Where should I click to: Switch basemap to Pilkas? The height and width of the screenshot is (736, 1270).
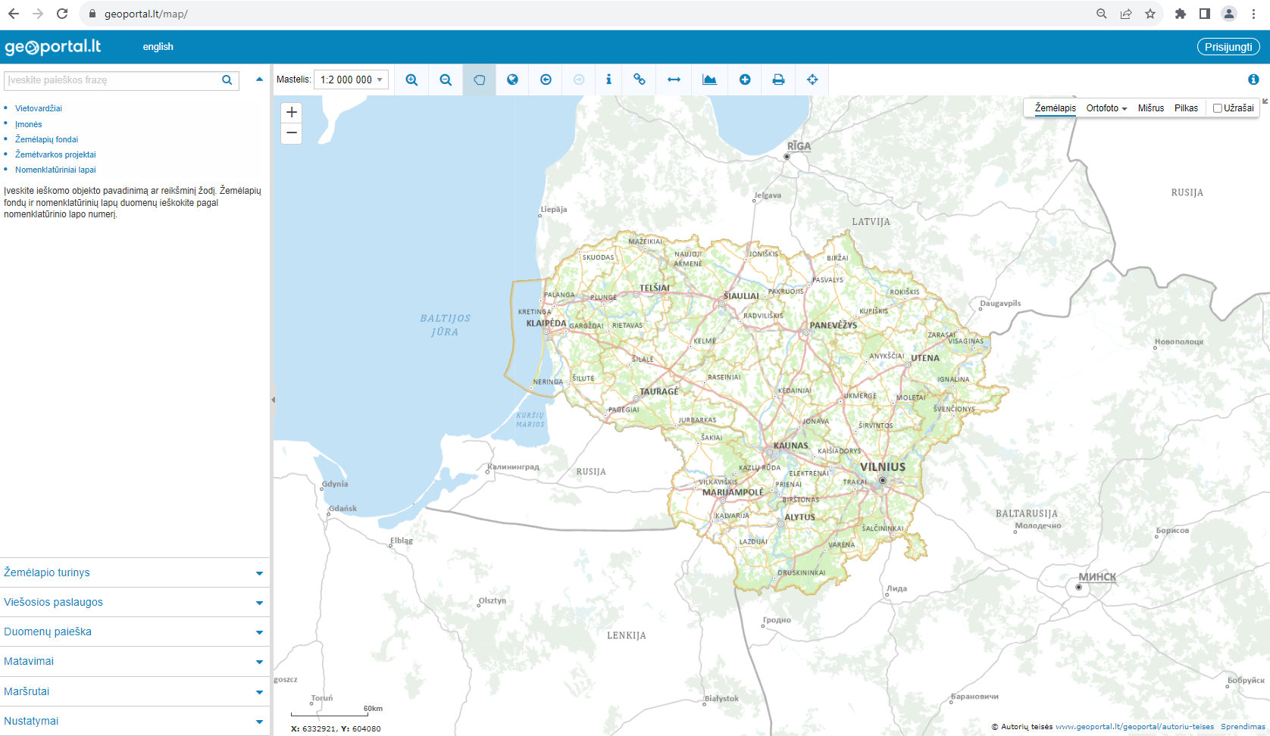[x=1187, y=108]
